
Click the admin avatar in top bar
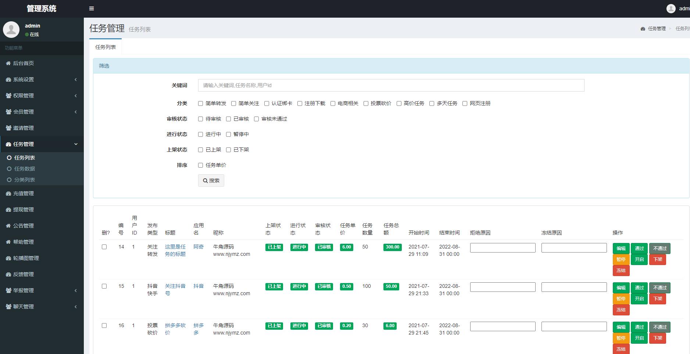coord(671,8)
